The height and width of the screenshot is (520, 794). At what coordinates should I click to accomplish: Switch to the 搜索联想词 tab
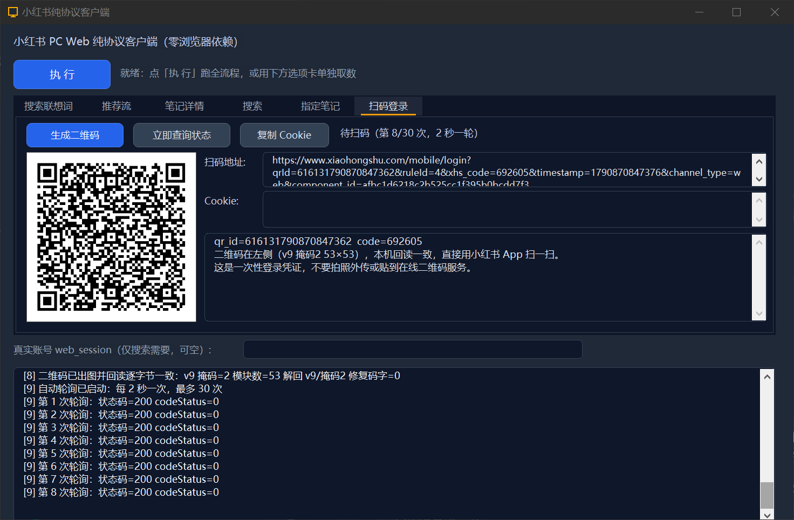coord(49,106)
